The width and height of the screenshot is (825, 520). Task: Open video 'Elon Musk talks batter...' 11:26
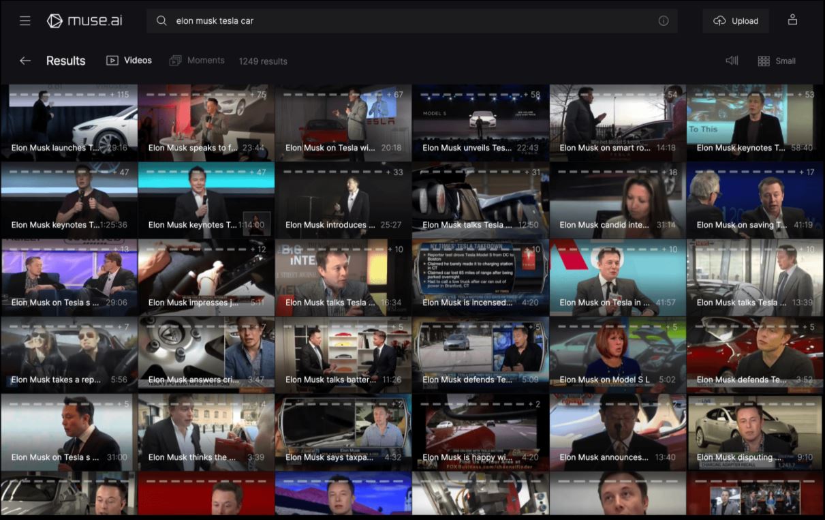pyautogui.click(x=343, y=355)
